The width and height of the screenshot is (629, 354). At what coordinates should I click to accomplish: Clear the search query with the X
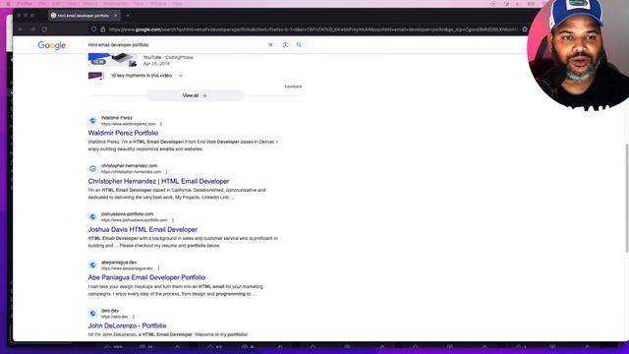click(270, 45)
